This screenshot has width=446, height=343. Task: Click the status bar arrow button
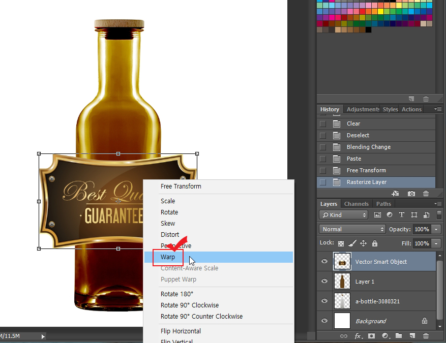43,336
